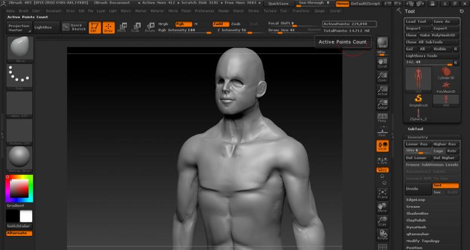Open the Texture Off slot
This screenshot has width=470, height=250.
(19, 132)
